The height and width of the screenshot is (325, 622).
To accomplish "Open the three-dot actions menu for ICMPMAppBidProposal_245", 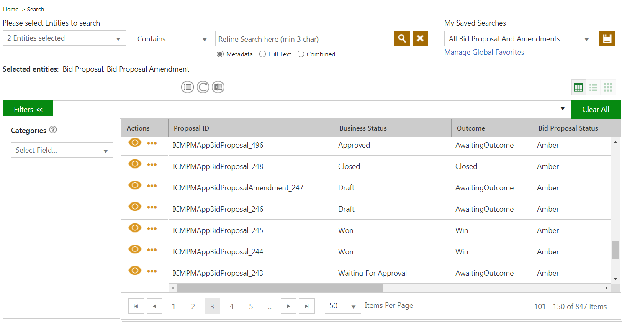I will pyautogui.click(x=152, y=228).
